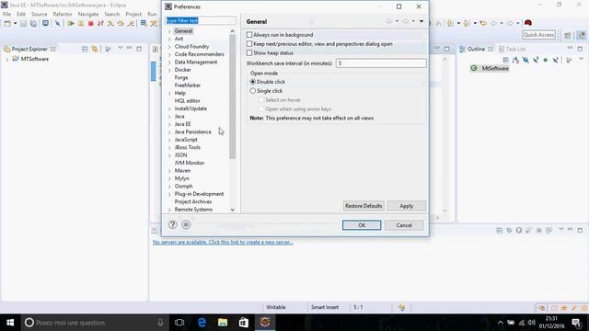Switch to the Task List tab
This screenshot has height=331, width=589.
click(512, 49)
